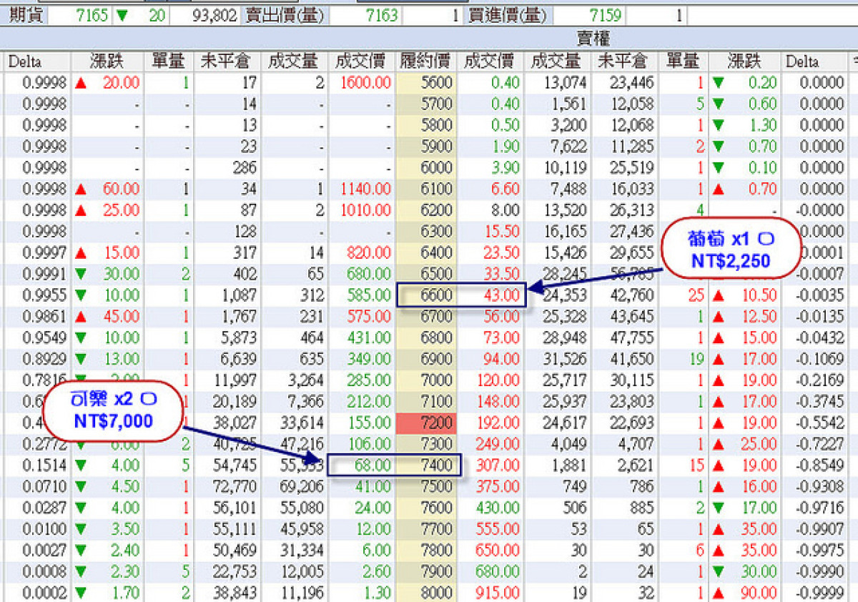858x602 pixels.
Task: Click the down arrow beside futures change 20
Action: click(122, 15)
